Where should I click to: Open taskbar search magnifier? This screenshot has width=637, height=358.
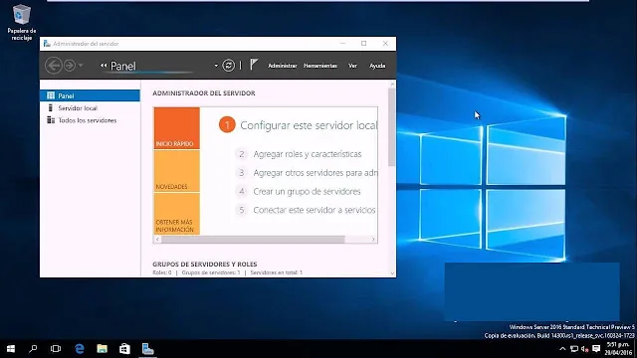[x=33, y=349]
